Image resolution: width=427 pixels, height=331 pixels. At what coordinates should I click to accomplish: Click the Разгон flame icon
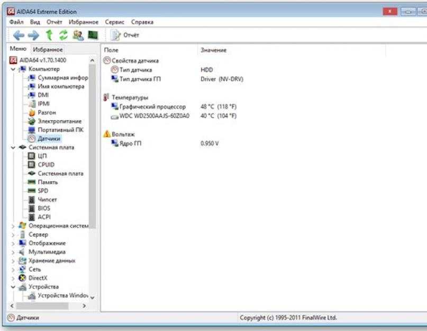32,112
